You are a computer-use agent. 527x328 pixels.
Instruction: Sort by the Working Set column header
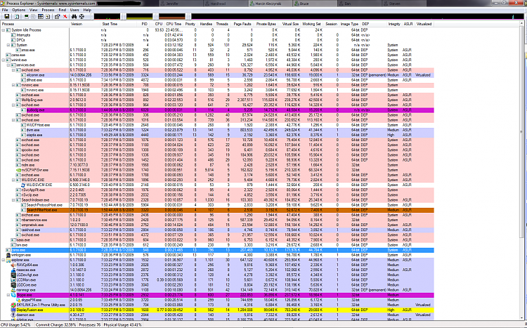point(312,24)
